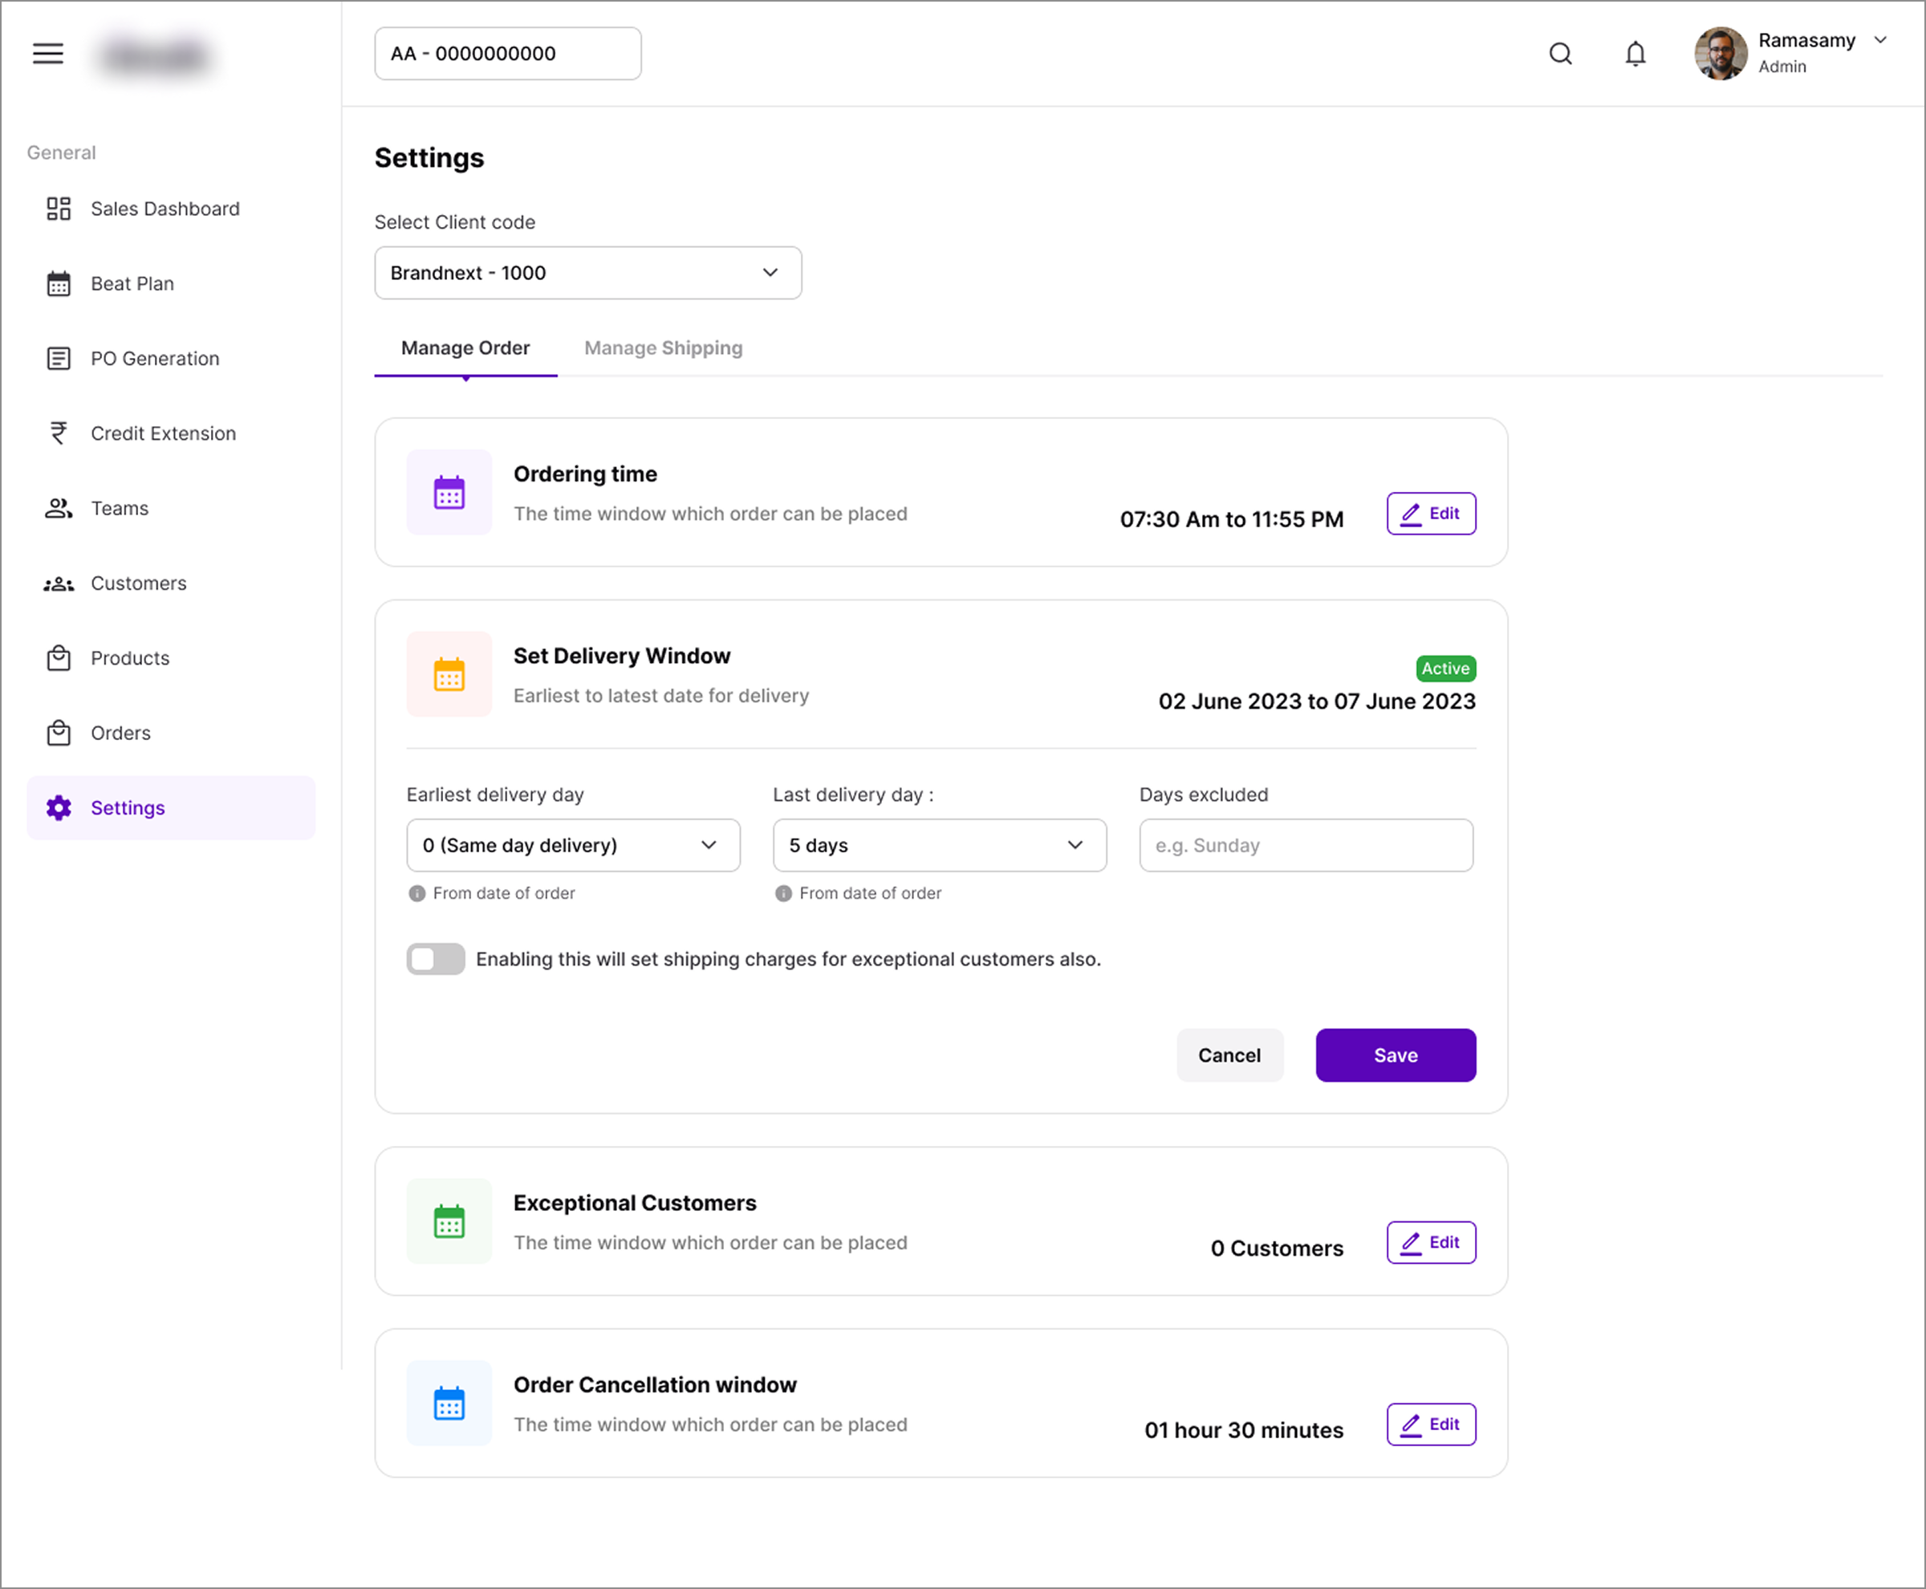Open Credit Extension menu item
Viewport: 1926px width, 1589px height.
click(x=171, y=433)
